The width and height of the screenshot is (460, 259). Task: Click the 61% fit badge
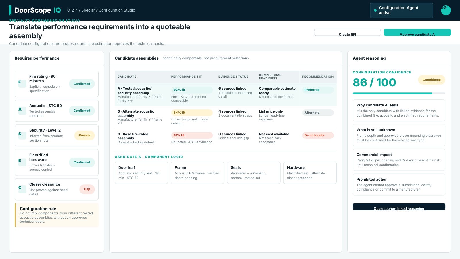click(x=192, y=135)
